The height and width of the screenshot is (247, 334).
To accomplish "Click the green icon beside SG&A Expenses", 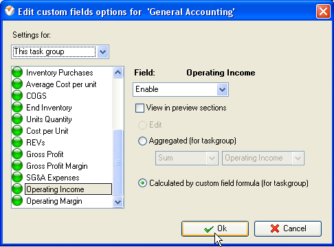I will pyautogui.click(x=17, y=177).
